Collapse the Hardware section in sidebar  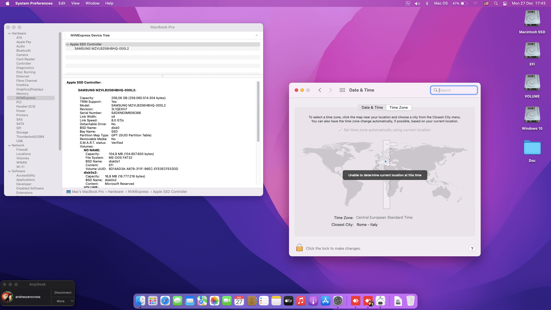[9, 34]
